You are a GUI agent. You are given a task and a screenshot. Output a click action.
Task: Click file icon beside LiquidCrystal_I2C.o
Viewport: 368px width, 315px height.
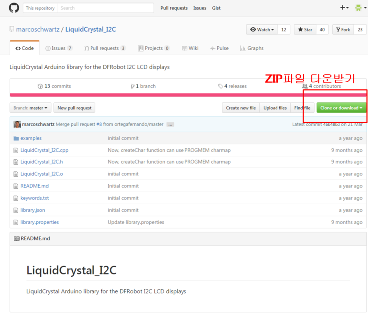16,174
